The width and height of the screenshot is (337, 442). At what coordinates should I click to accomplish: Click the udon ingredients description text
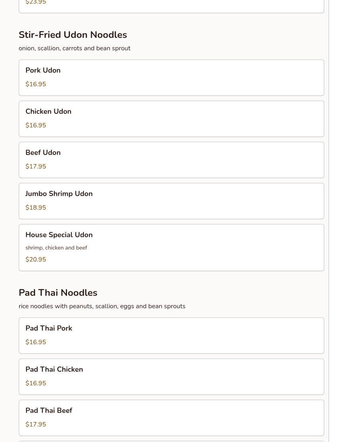coord(74,48)
